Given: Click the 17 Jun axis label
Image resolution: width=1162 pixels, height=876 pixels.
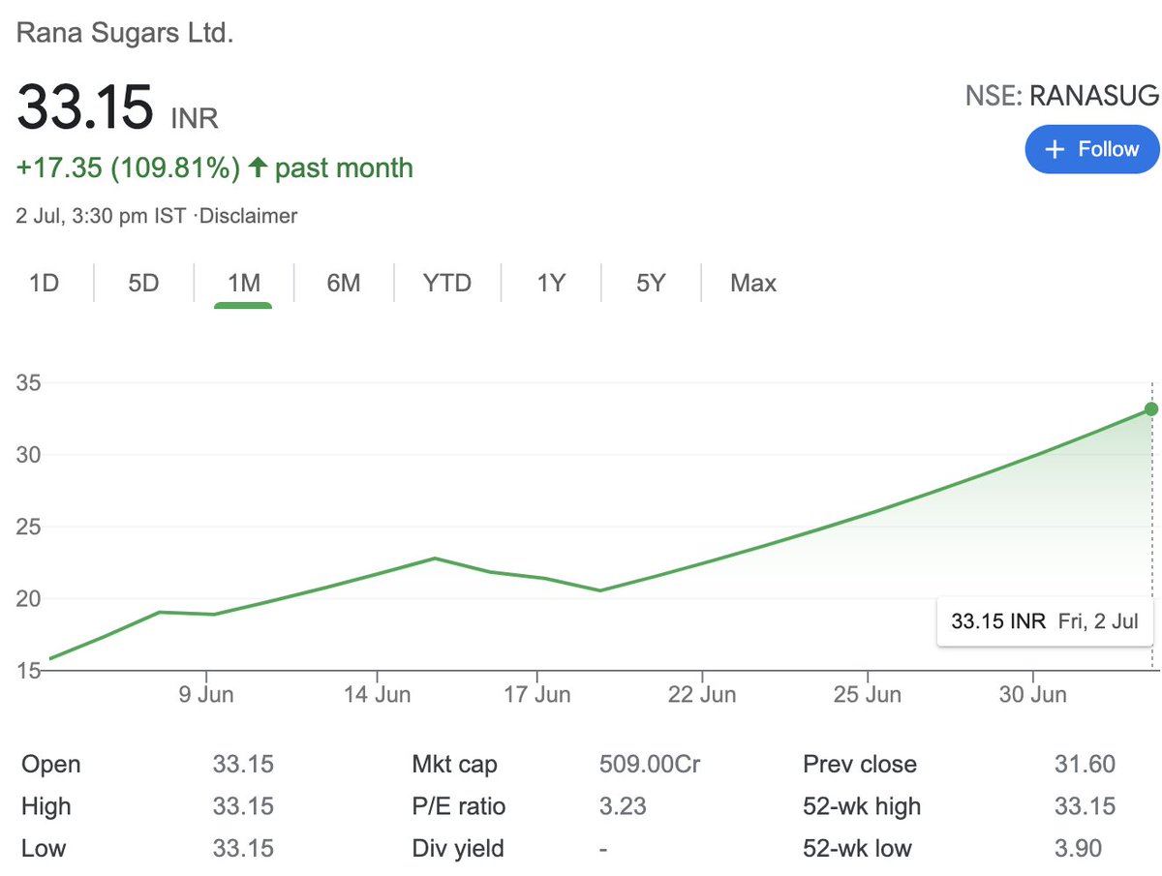Looking at the screenshot, I should point(537,695).
